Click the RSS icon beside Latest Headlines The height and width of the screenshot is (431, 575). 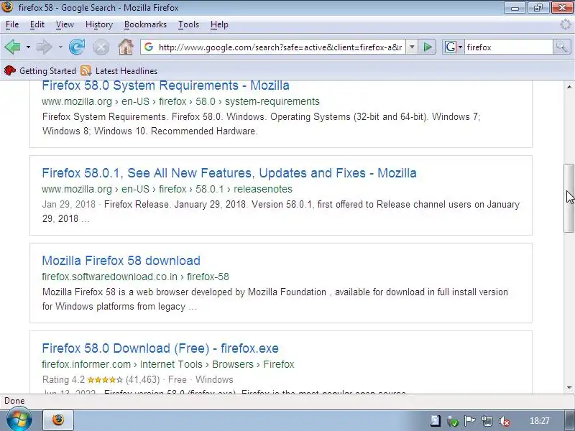pyautogui.click(x=86, y=70)
